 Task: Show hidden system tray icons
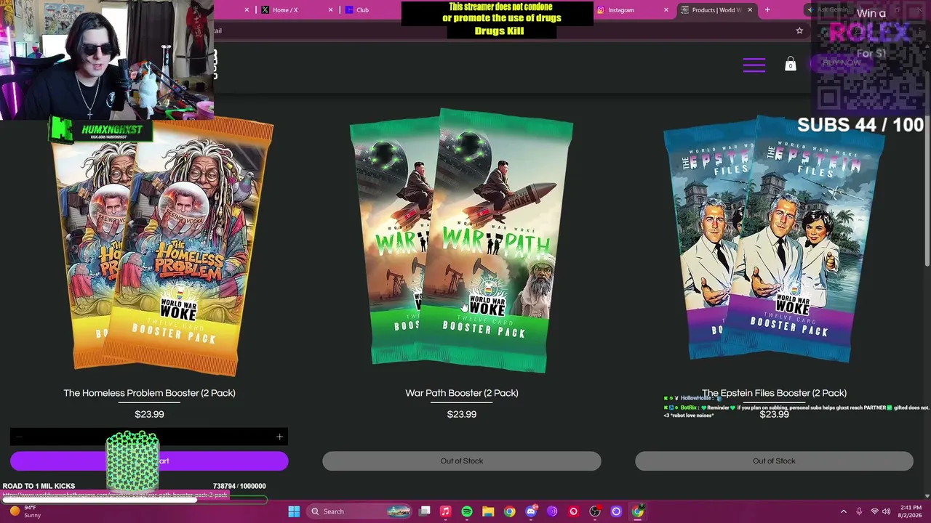click(844, 511)
